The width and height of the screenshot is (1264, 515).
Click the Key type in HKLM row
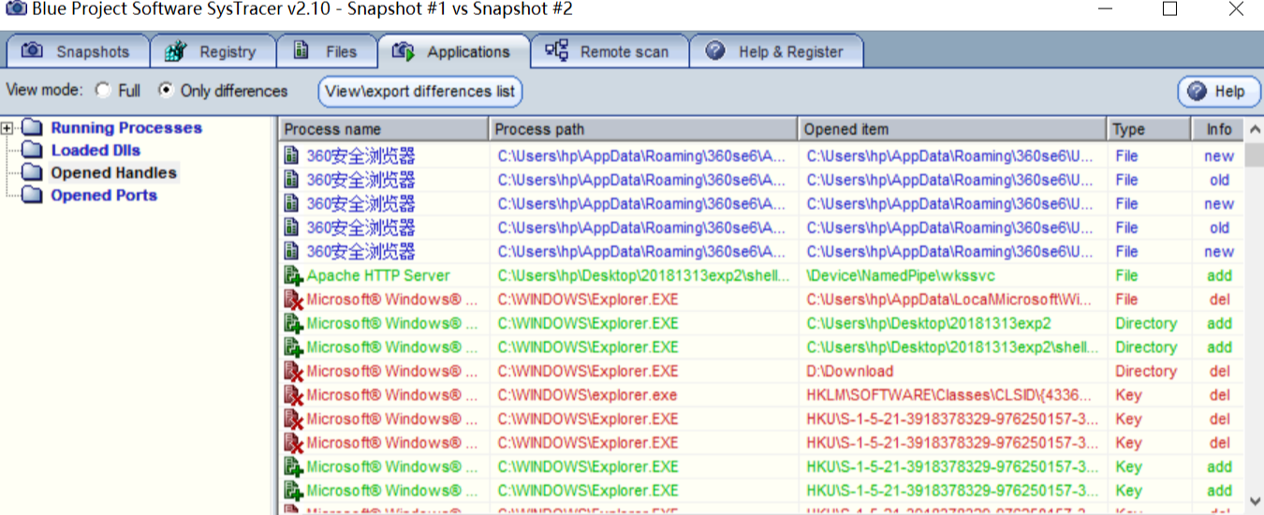pyautogui.click(x=1128, y=395)
